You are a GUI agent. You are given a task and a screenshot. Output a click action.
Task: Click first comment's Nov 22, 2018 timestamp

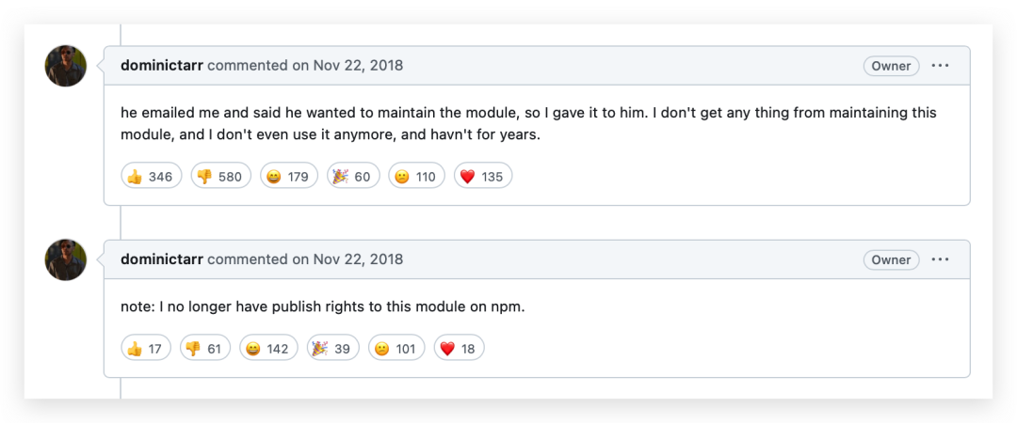358,66
